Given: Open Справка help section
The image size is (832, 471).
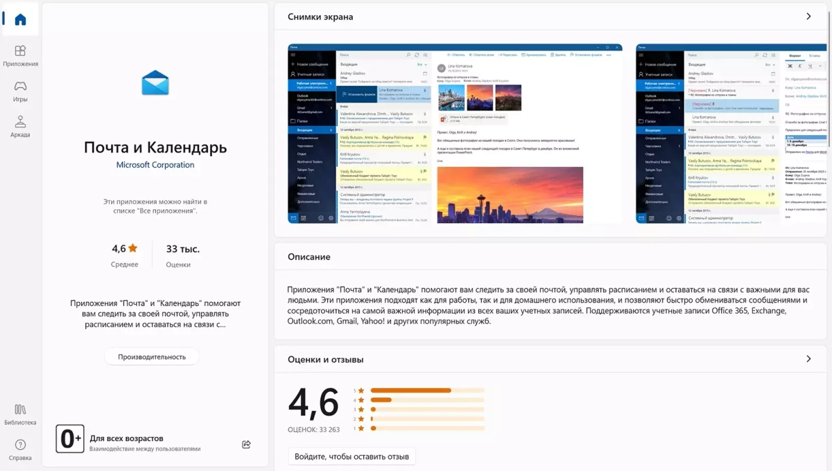Looking at the screenshot, I should (x=20, y=450).
